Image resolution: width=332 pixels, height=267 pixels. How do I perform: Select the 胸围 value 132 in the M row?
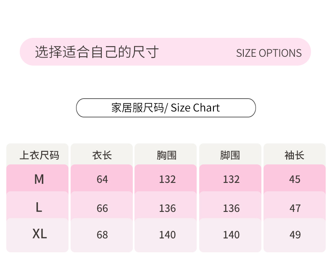(x=167, y=180)
